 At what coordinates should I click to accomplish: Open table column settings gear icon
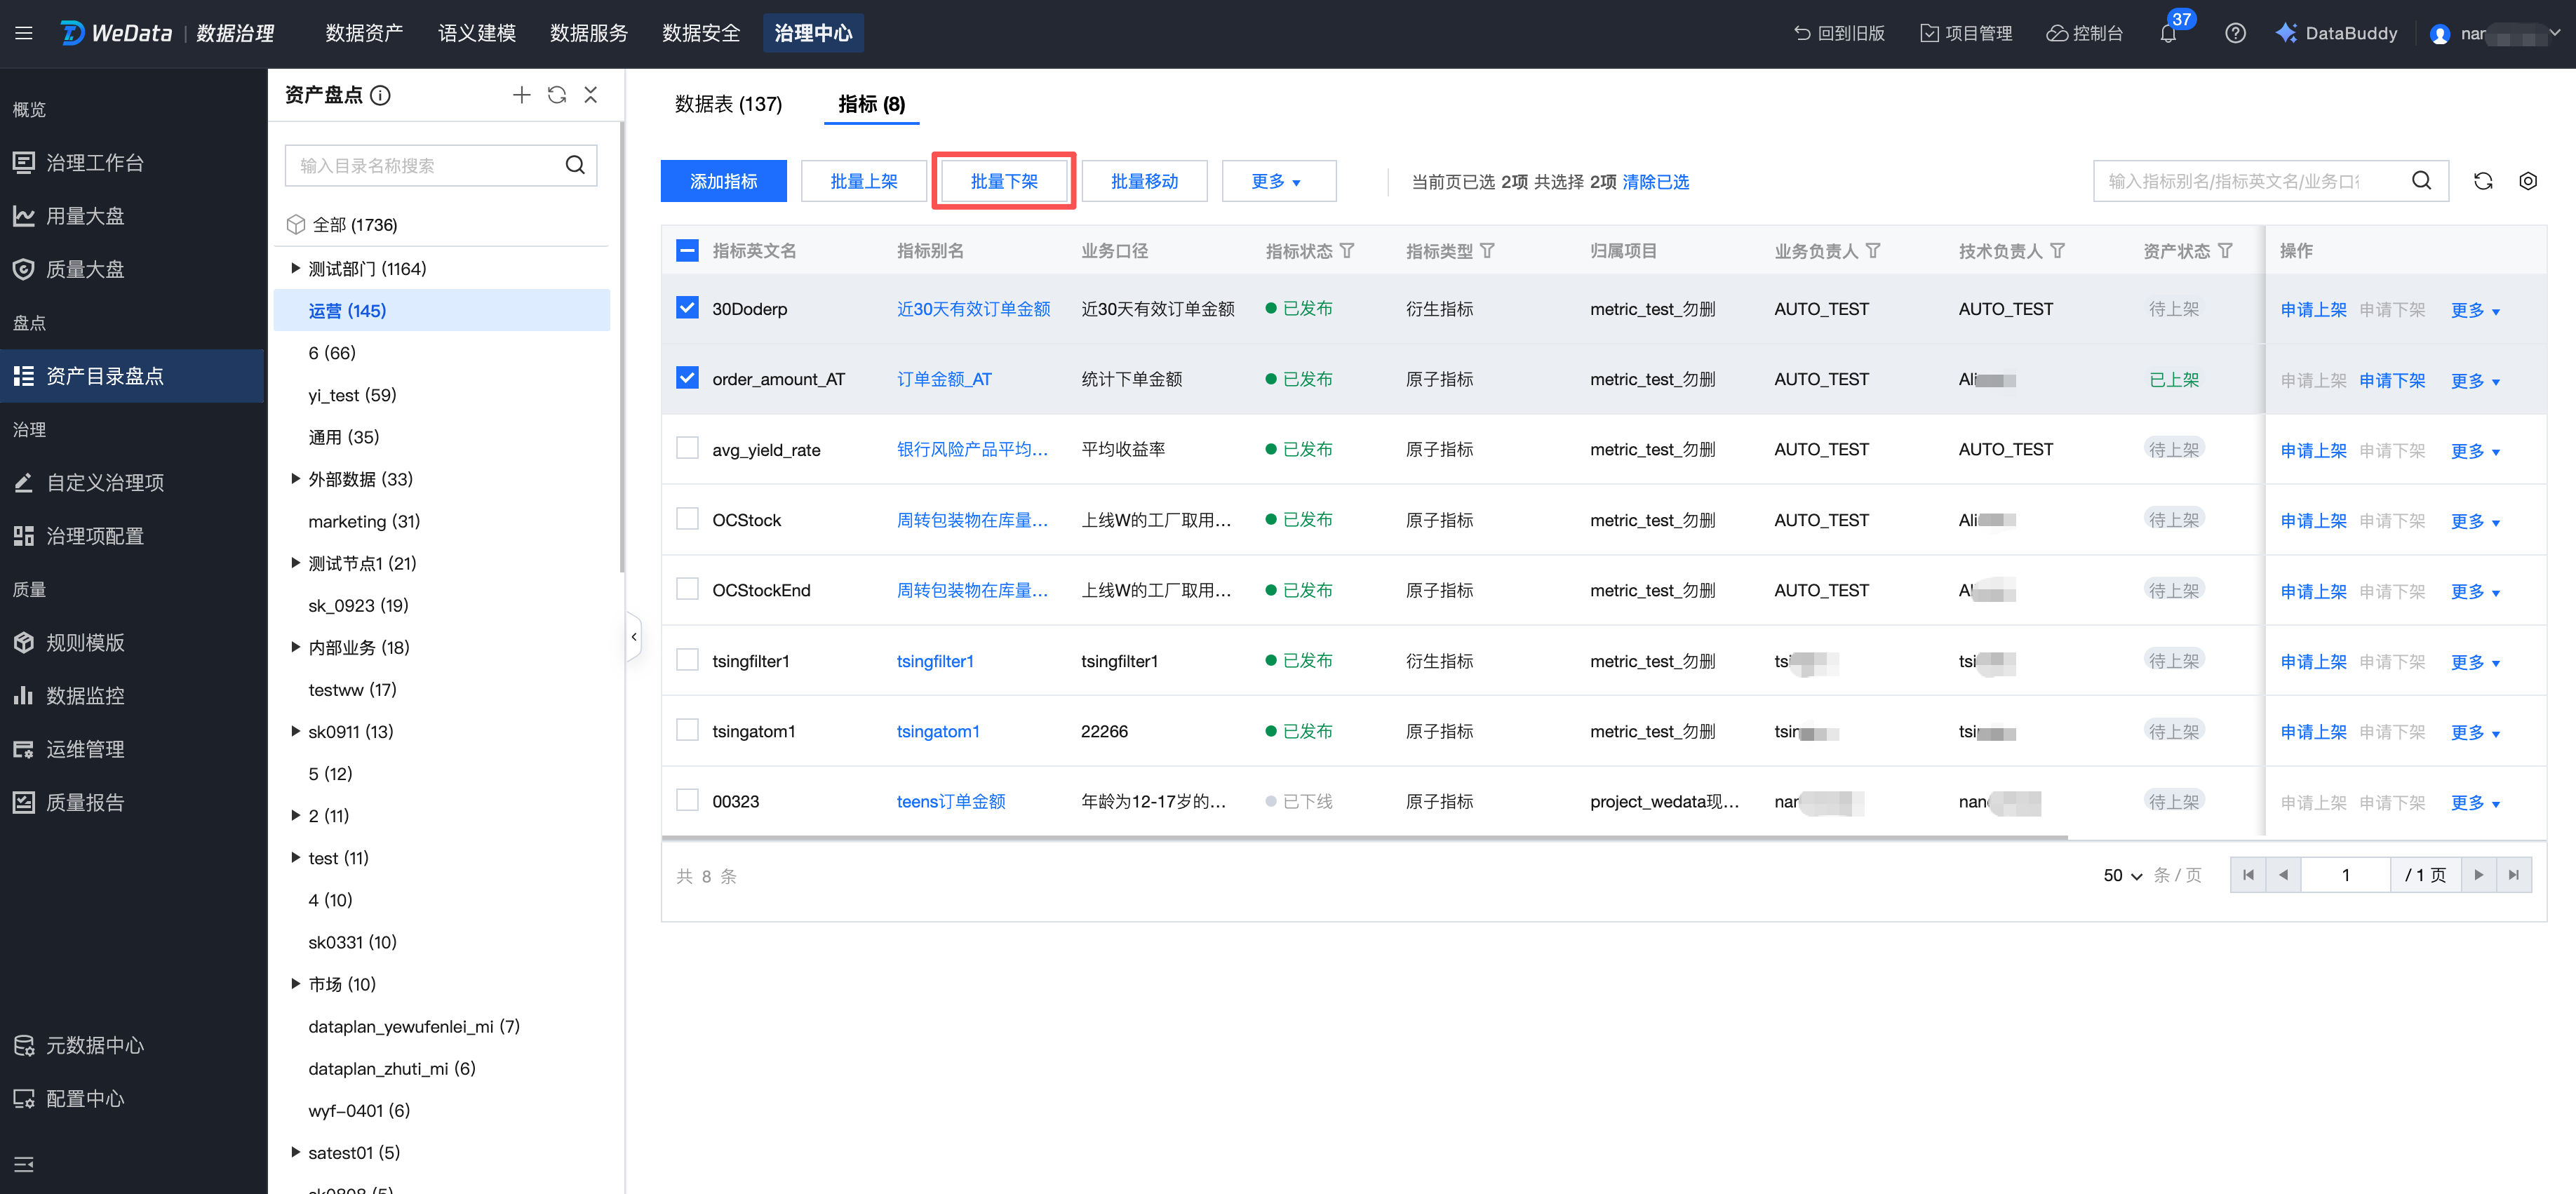tap(2527, 181)
